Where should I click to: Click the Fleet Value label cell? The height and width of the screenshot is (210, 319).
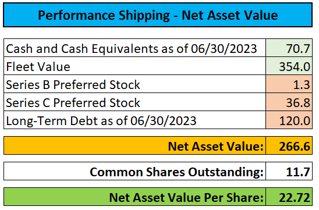tap(134, 66)
